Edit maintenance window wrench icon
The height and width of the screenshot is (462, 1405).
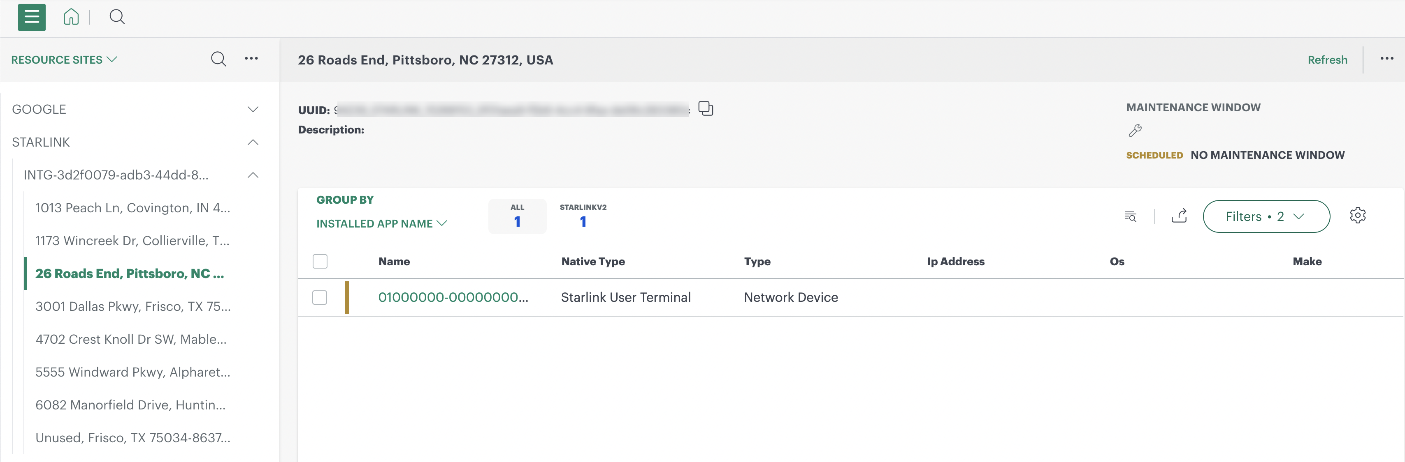coord(1135,131)
